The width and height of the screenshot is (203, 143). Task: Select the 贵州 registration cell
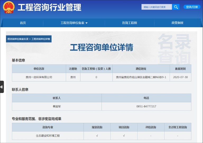coord(73,77)
